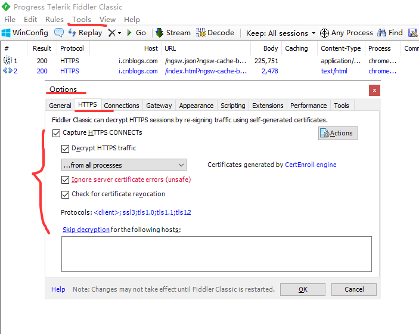Toggle Decode mode in toolbar

[215, 33]
